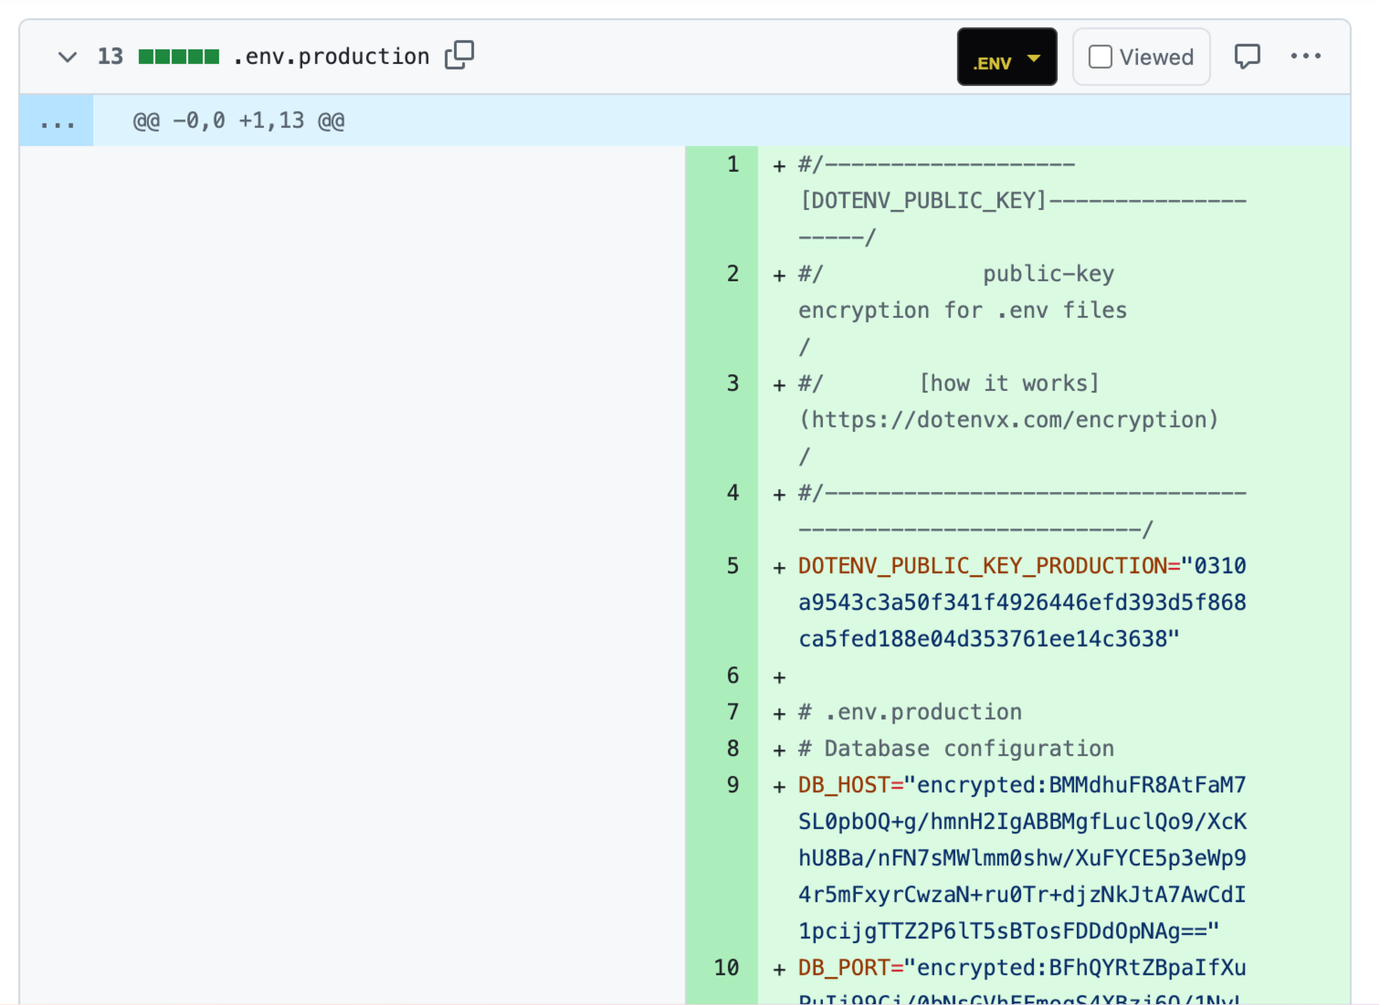Open the three-dot file options menu
The height and width of the screenshot is (1005, 1380).
click(x=1305, y=57)
